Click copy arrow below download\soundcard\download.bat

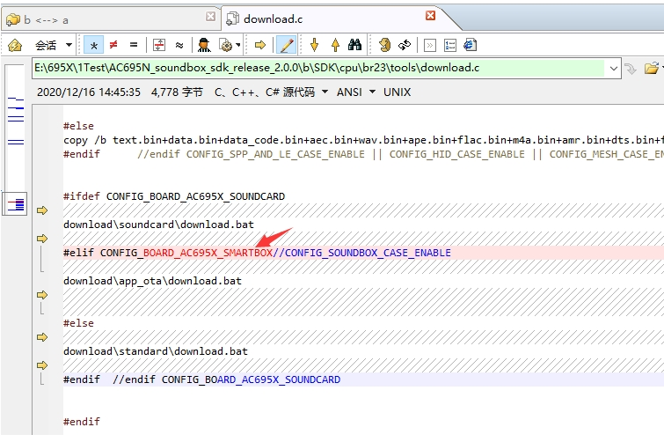[42, 239]
